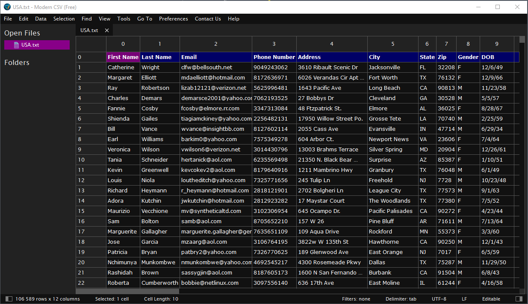528x304 pixels.
Task: Click the USA.txt file icon in Open Files
Action: point(16,45)
